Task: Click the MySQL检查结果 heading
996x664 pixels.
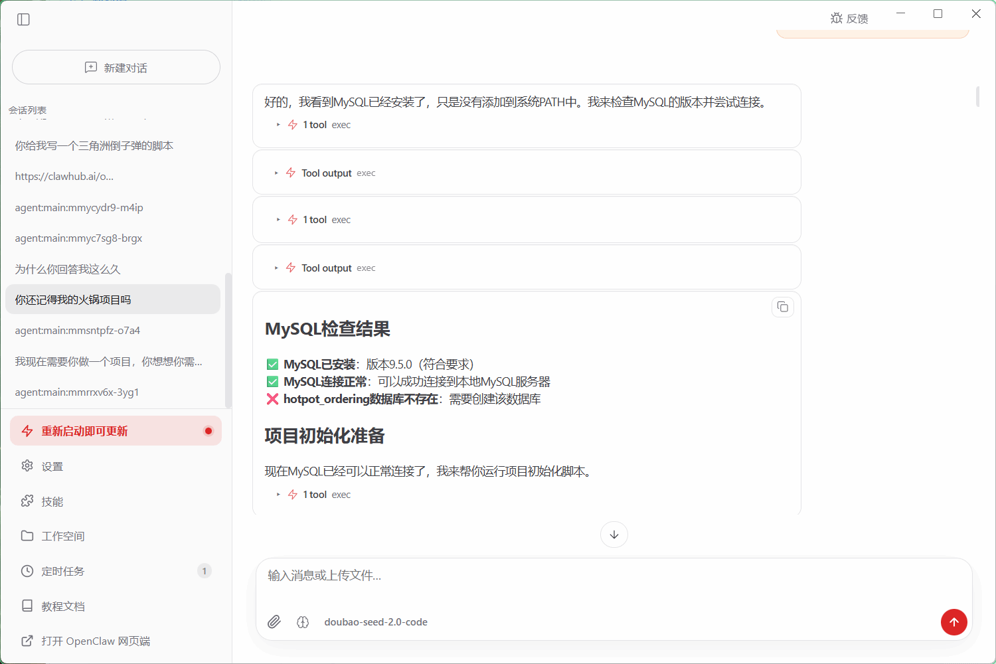Action: coord(327,329)
